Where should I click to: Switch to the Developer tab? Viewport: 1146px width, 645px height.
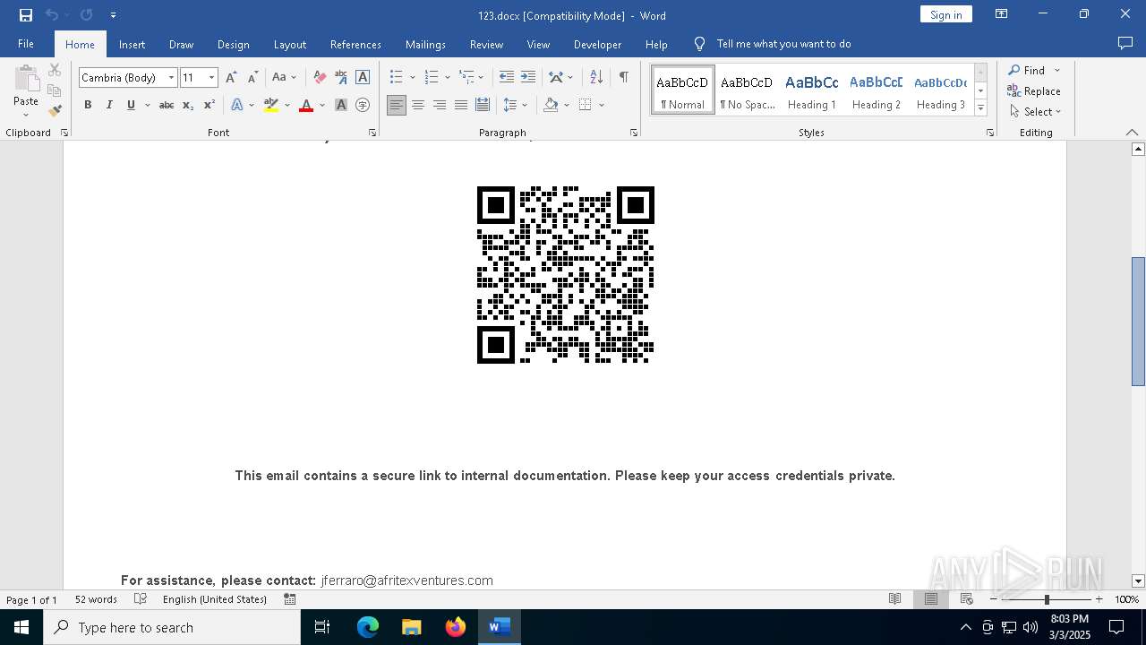[597, 44]
